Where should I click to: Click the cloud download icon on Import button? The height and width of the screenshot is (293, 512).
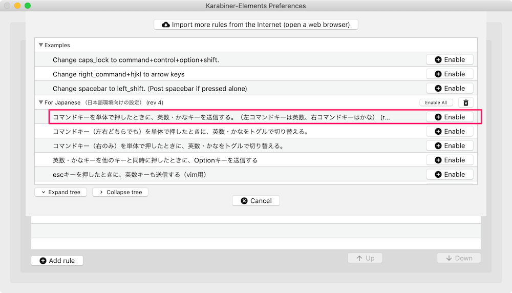coord(166,25)
